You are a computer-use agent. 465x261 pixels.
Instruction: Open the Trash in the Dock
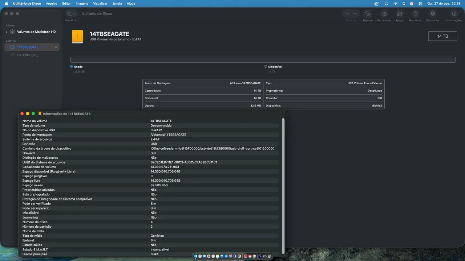point(269,256)
